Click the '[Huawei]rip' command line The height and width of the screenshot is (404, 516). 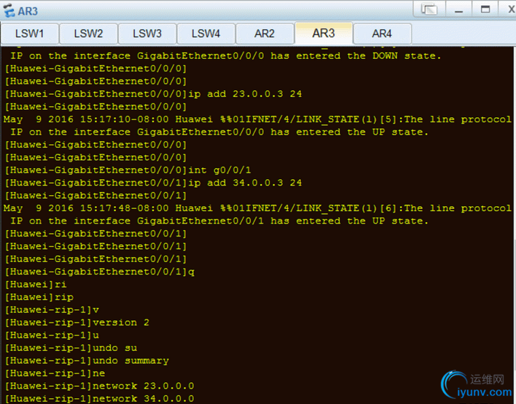(x=39, y=297)
